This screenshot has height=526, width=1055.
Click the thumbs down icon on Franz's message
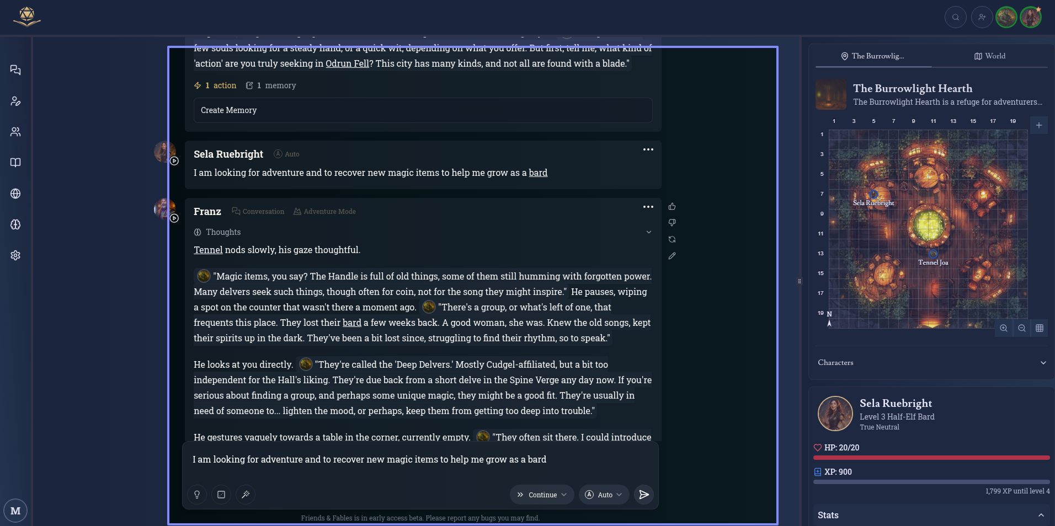pos(672,223)
